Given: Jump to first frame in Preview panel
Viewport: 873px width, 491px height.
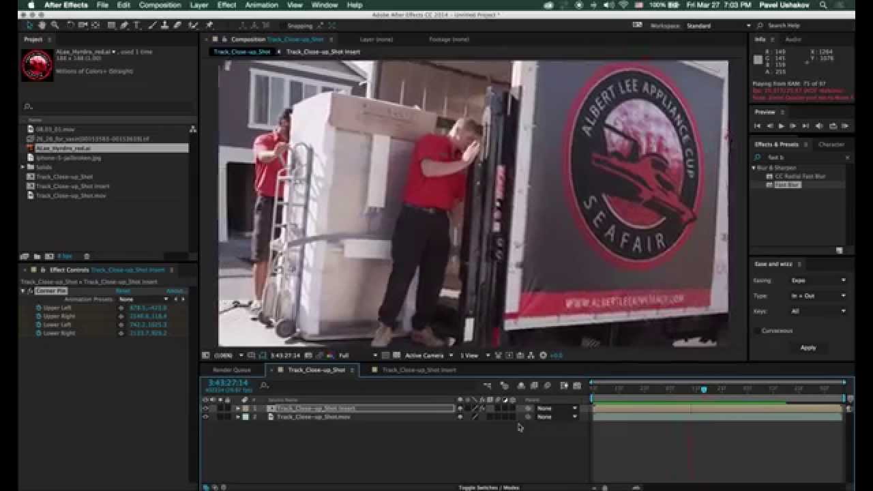Looking at the screenshot, I should pyautogui.click(x=757, y=126).
